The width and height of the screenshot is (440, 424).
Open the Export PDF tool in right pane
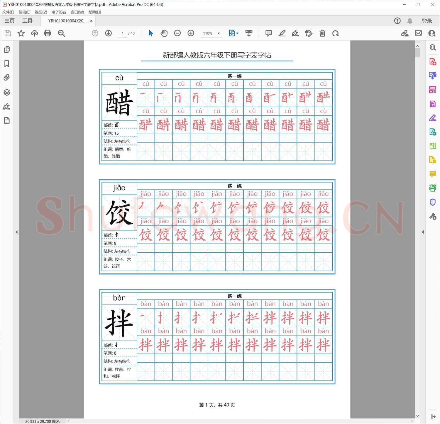click(x=433, y=76)
